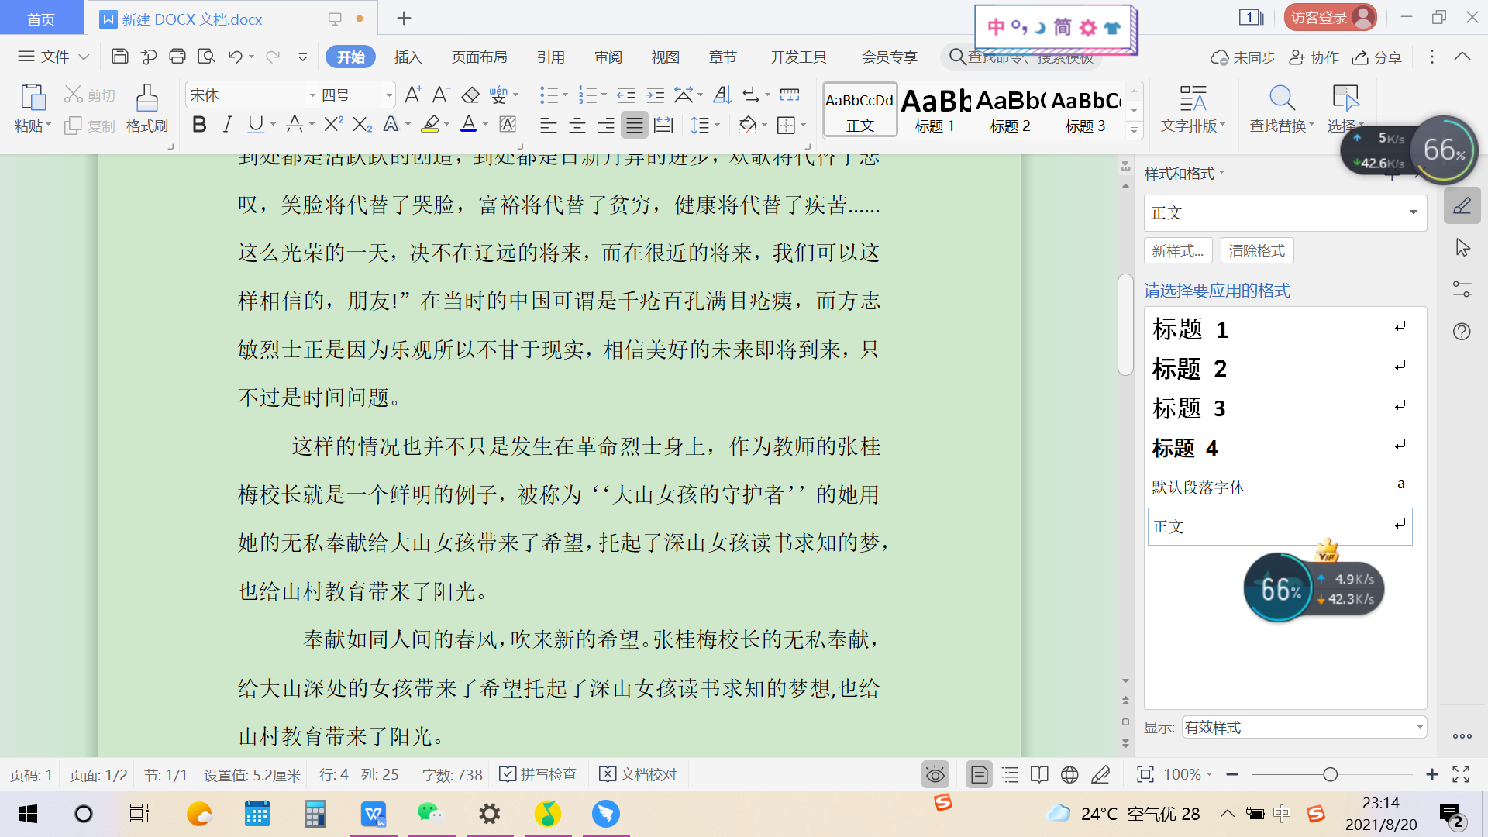The width and height of the screenshot is (1488, 837).
Task: Select 标题 2 in the styles list
Action: pyautogui.click(x=1189, y=369)
